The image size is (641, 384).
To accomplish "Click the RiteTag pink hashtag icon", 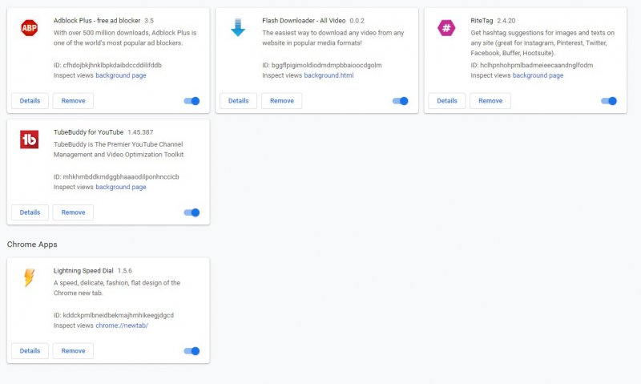I will [x=445, y=28].
